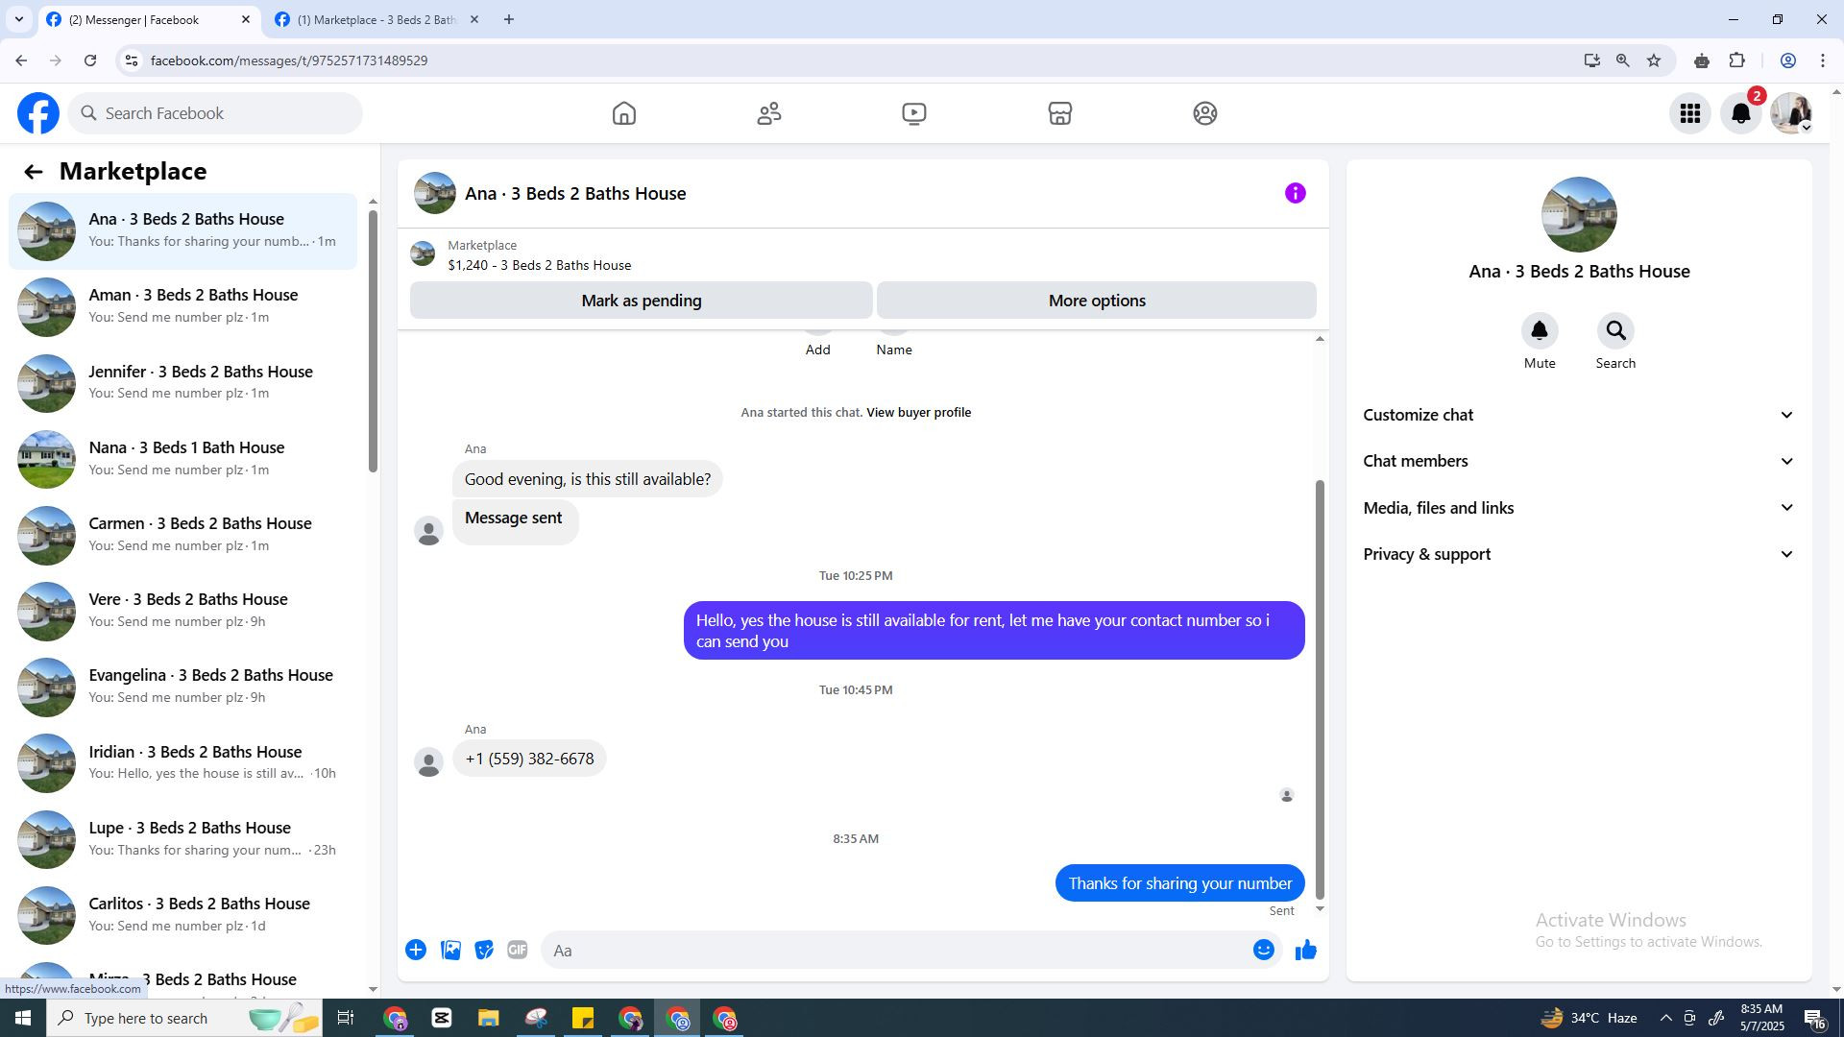
Task: Mute this conversation with Ana
Action: pos(1539,331)
